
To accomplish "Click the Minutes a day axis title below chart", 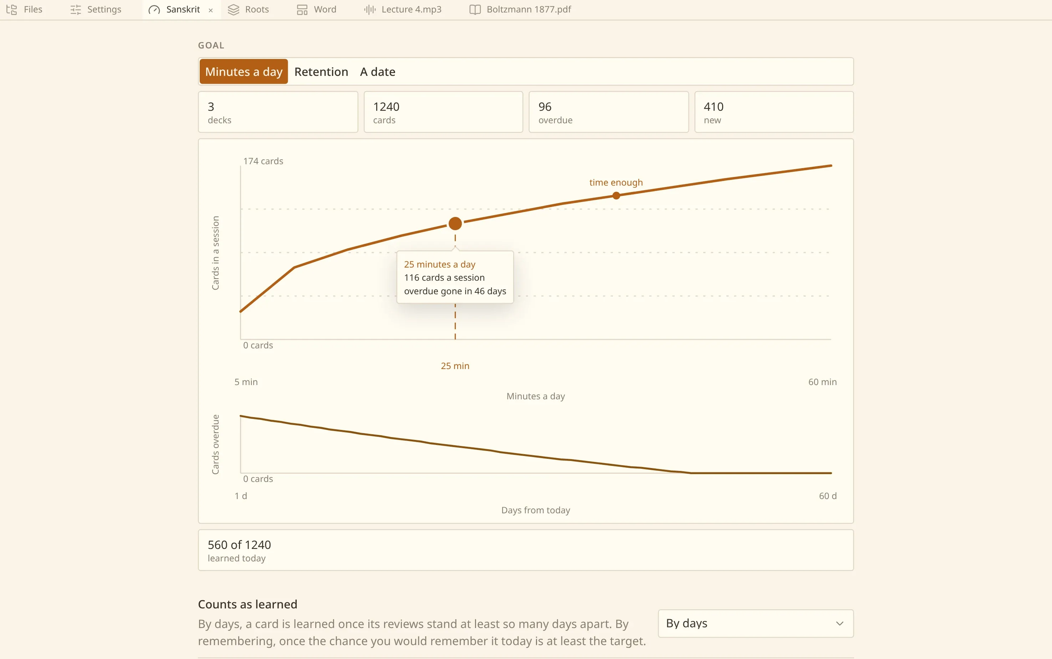I will point(535,396).
